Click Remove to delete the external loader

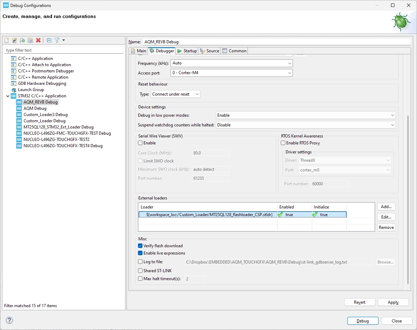point(386,228)
